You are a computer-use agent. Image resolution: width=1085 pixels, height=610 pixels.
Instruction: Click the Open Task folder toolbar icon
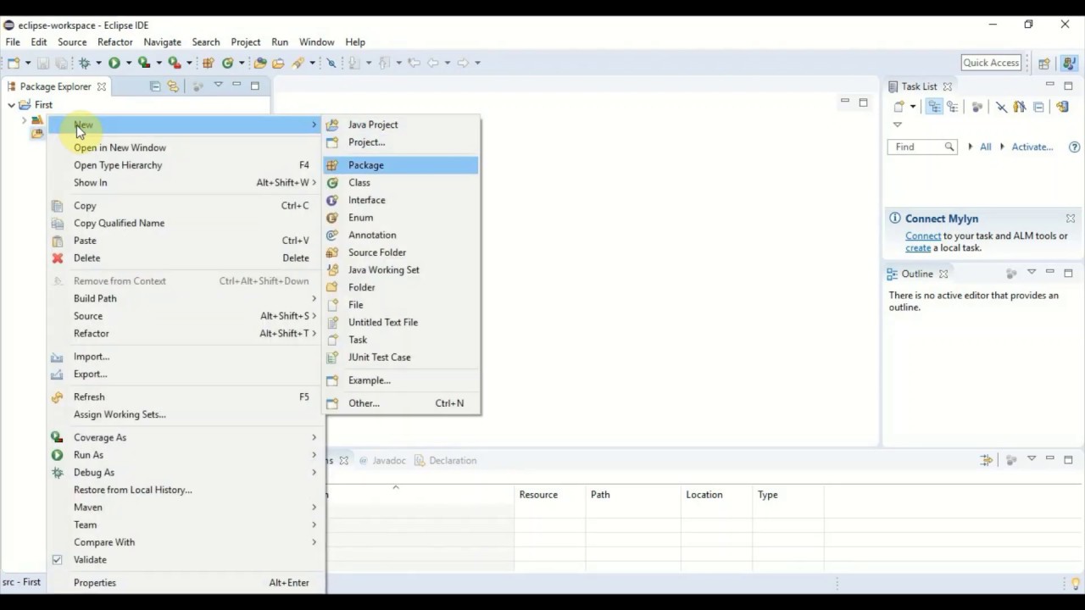278,63
